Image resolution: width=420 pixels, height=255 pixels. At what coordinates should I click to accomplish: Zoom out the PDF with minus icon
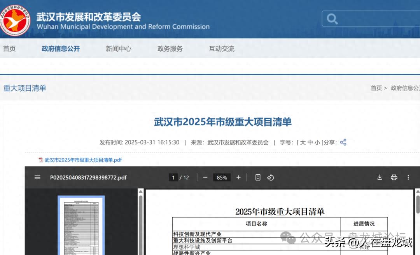[x=205, y=177]
